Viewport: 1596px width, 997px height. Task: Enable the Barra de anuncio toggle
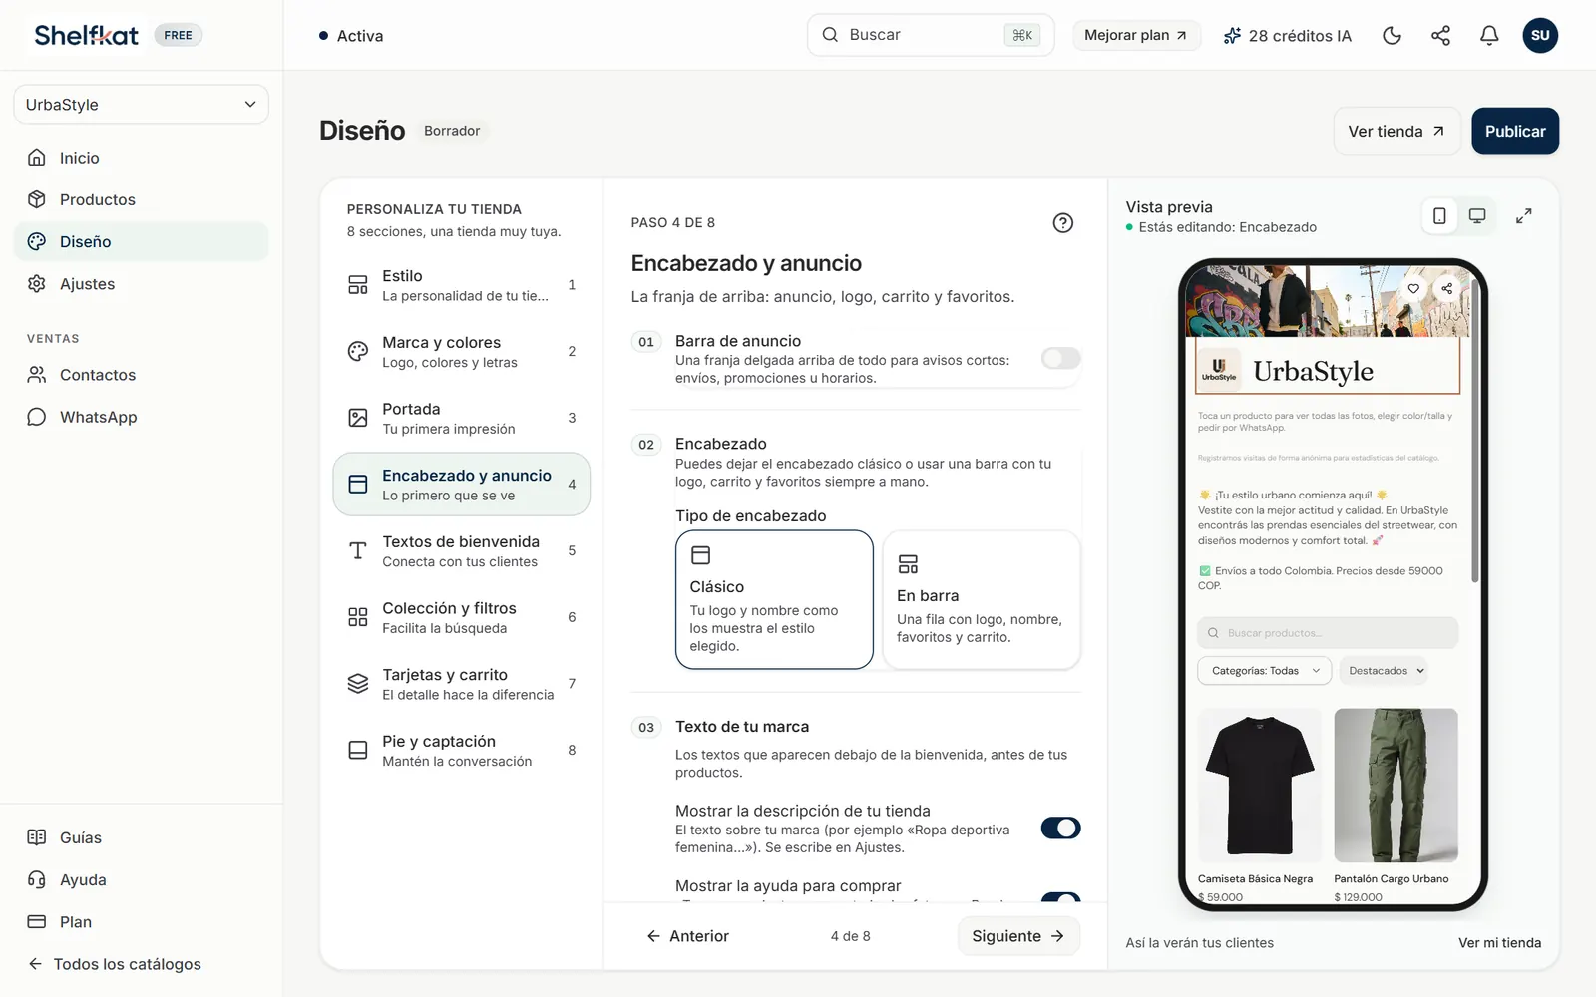(x=1060, y=358)
